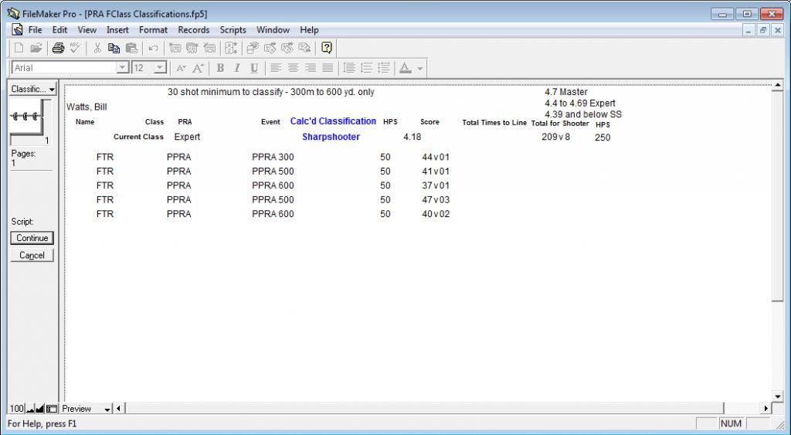Click the double line spacing icon
791x435 pixels.
click(x=383, y=68)
